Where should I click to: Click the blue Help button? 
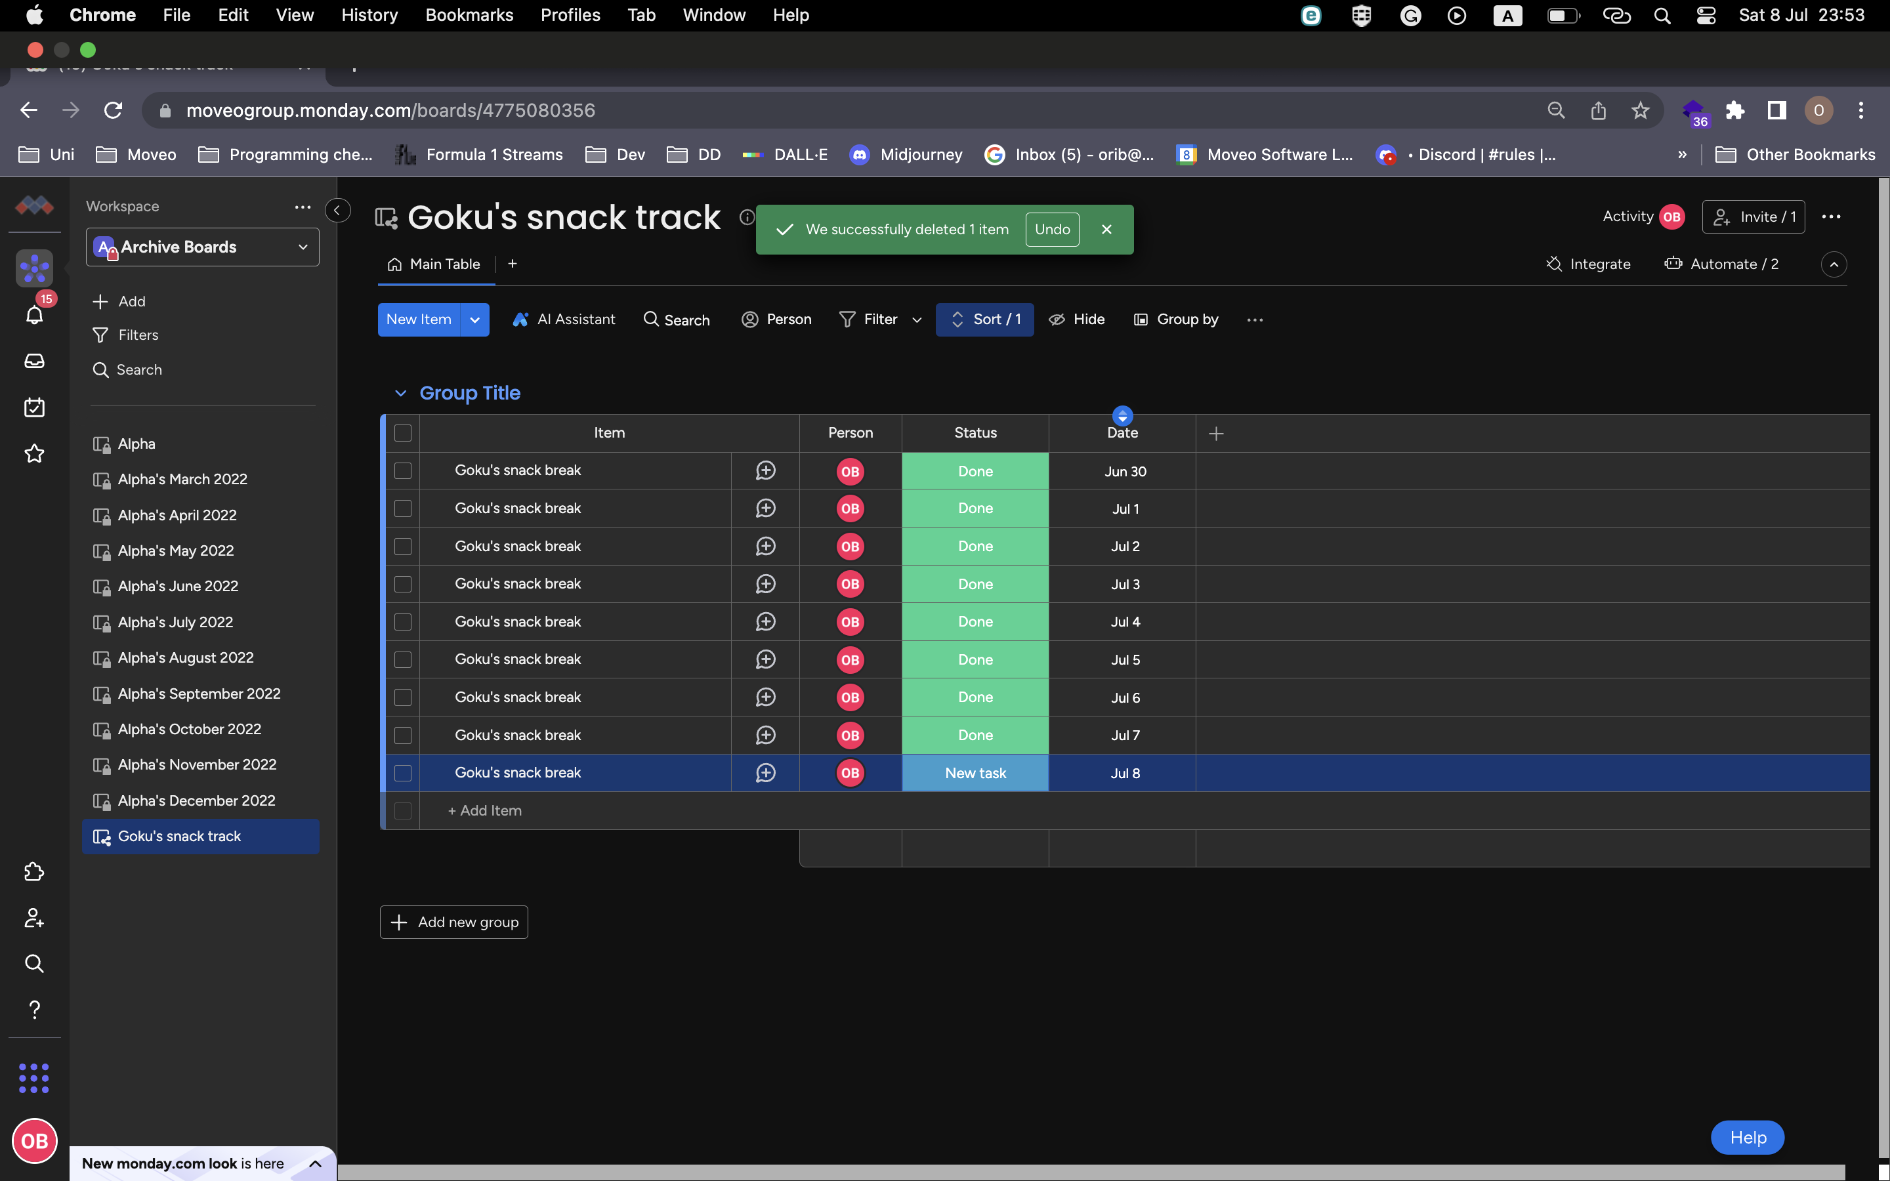1747,1137
